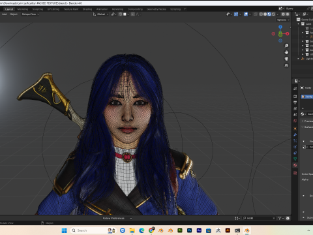
Task: Open the Object properties tab
Action: coord(295,129)
